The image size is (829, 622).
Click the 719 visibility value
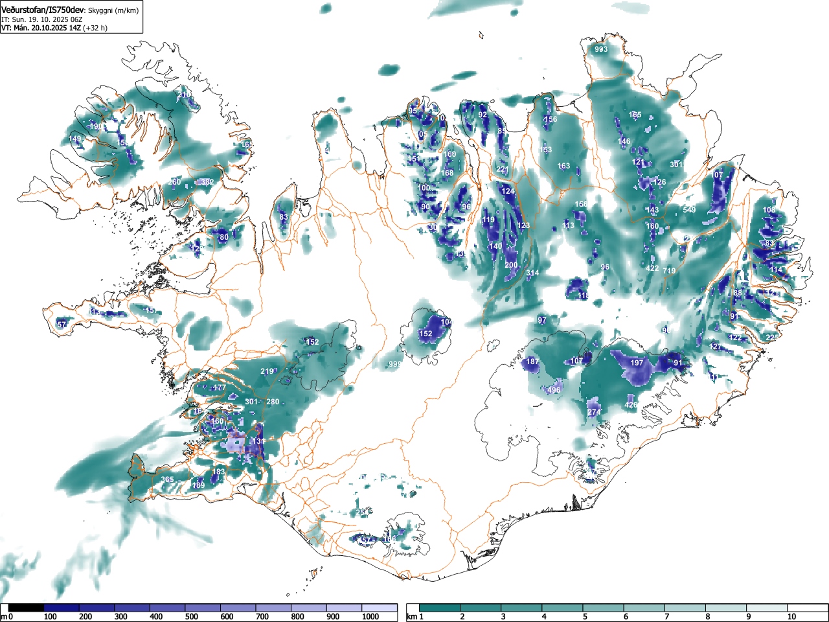click(x=669, y=271)
